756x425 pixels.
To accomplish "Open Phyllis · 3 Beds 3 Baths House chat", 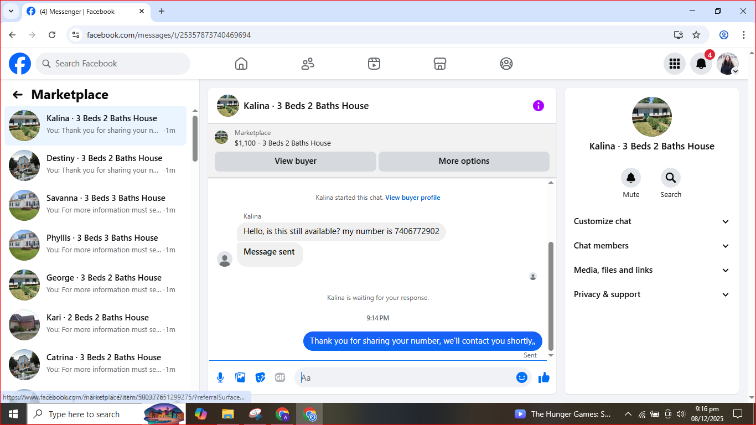I will (x=95, y=245).
